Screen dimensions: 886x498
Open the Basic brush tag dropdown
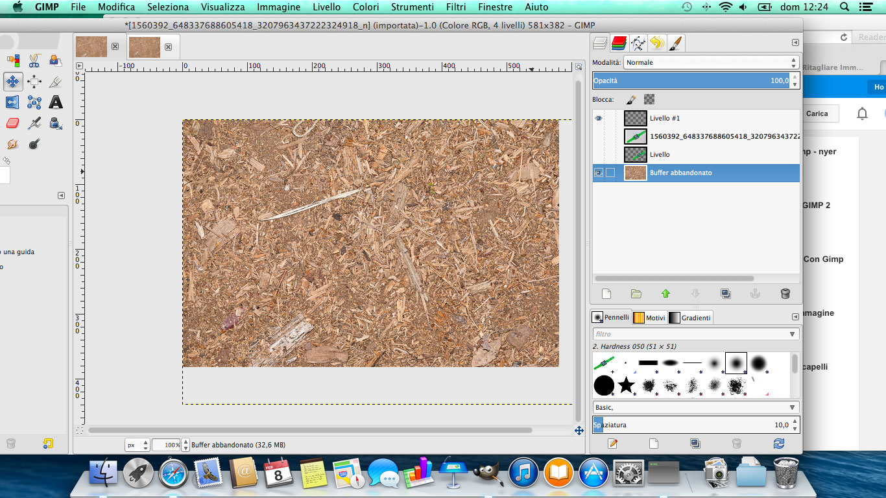(x=792, y=407)
